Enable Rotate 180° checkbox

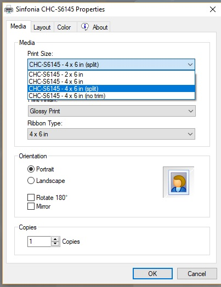31,198
